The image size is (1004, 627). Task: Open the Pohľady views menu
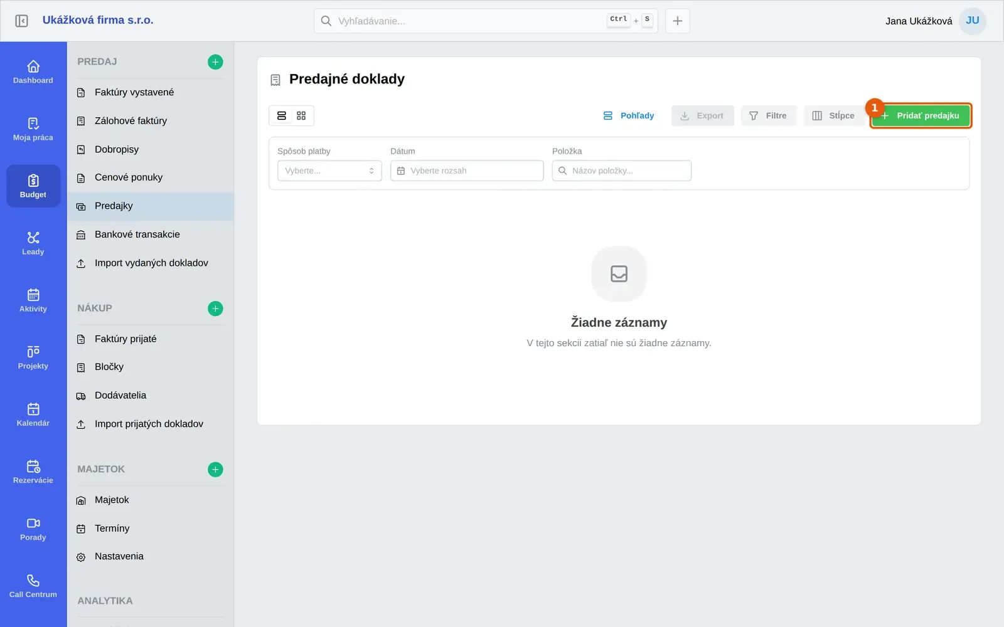pyautogui.click(x=629, y=116)
